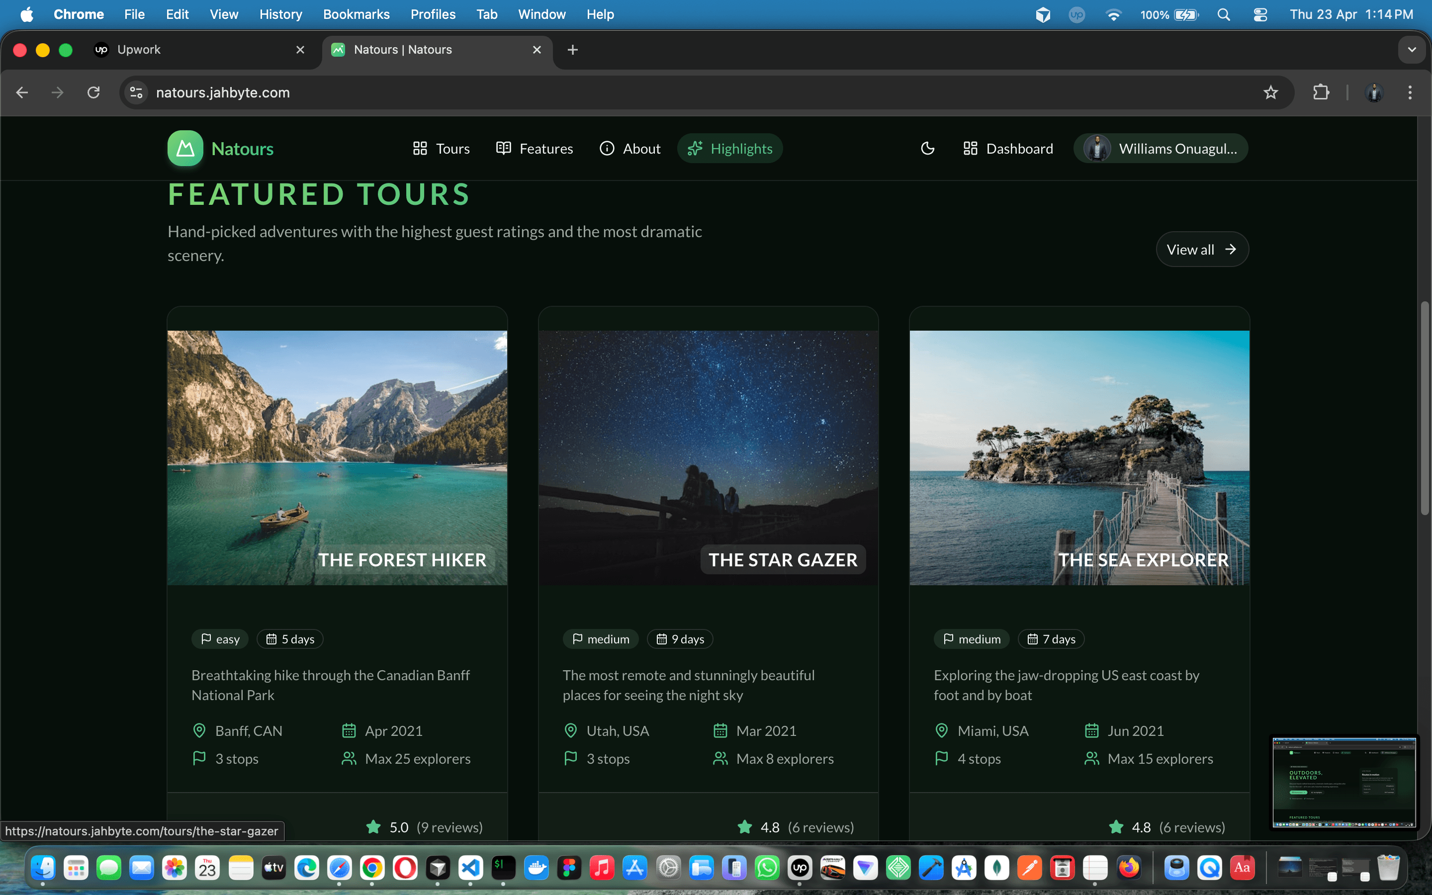Toggle dark mode with the moon icon
The height and width of the screenshot is (895, 1432).
(927, 149)
